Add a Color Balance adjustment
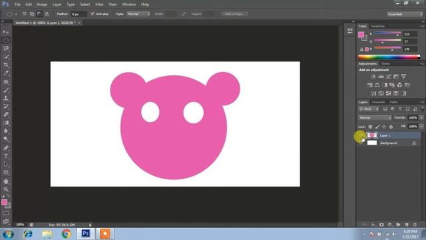The width and height of the screenshot is (426, 240). click(377, 85)
